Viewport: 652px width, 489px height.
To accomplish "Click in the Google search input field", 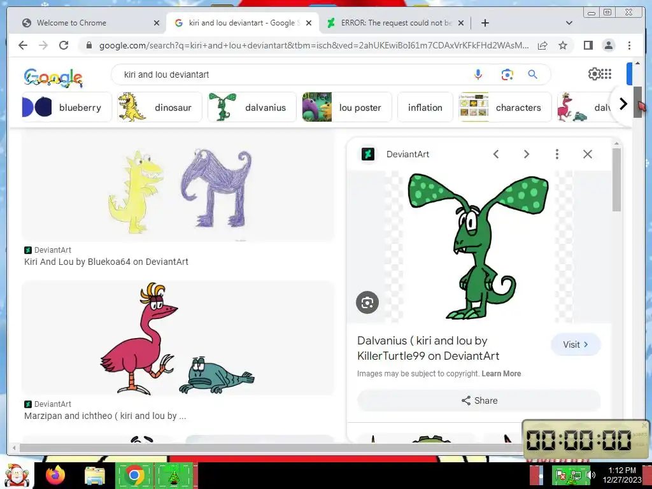I will tap(291, 74).
